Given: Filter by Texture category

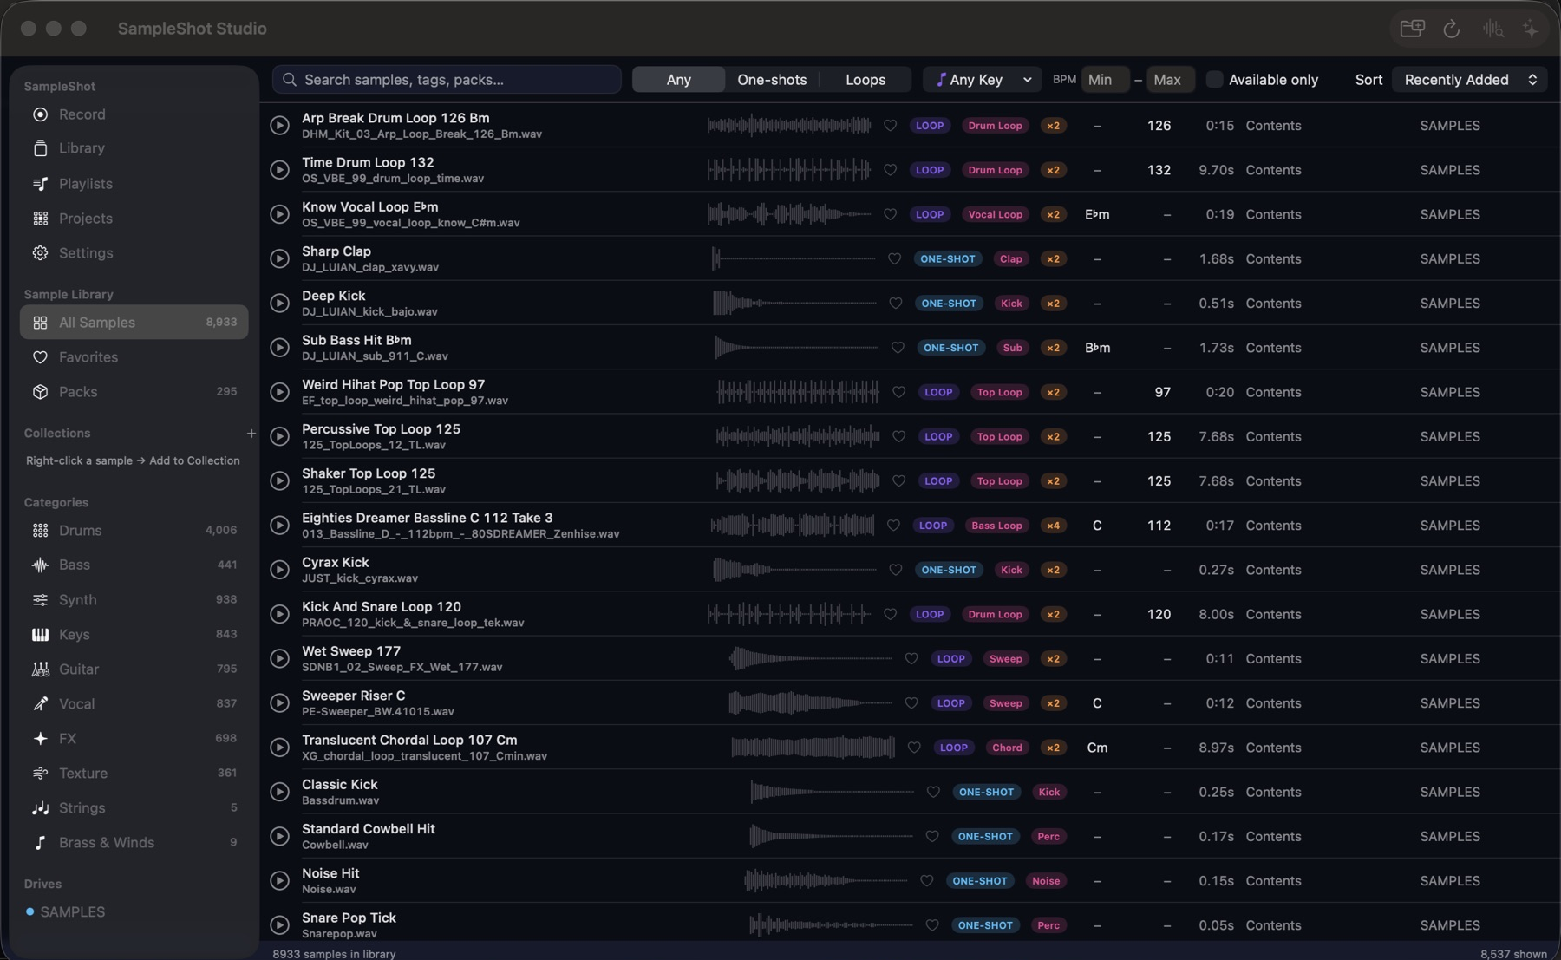Looking at the screenshot, I should [x=134, y=774].
